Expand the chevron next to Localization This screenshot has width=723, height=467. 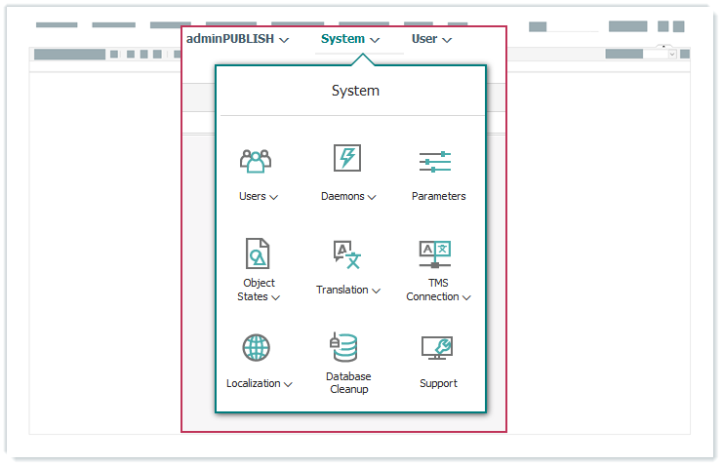pyautogui.click(x=288, y=384)
